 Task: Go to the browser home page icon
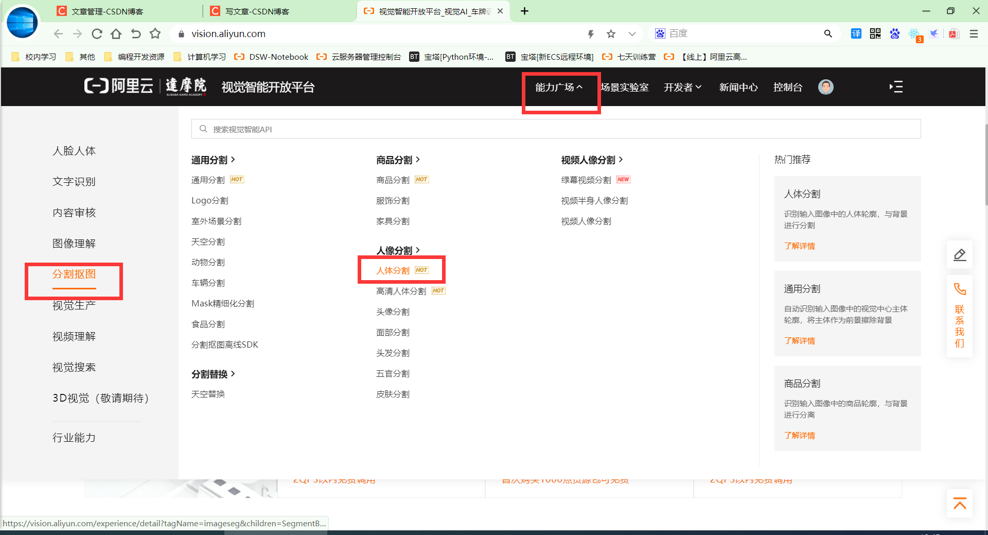116,34
